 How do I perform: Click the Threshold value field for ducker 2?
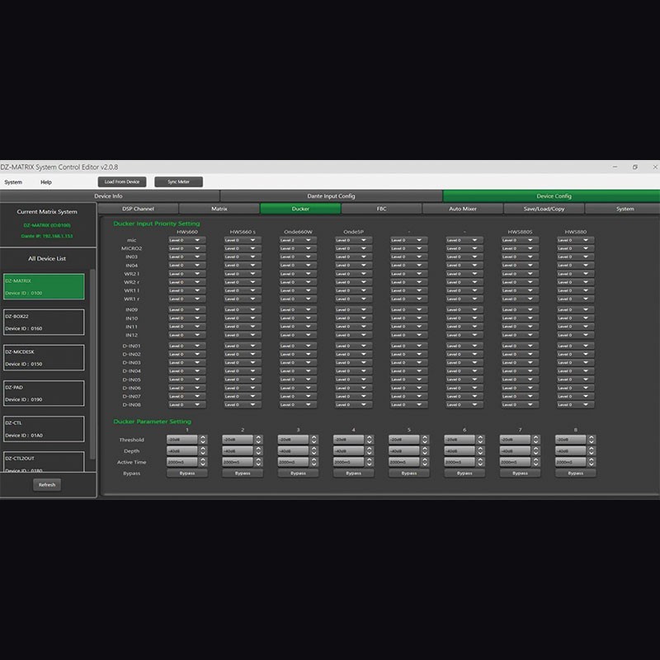point(238,440)
